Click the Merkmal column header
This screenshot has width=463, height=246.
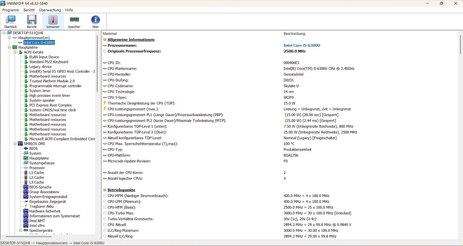(x=110, y=34)
